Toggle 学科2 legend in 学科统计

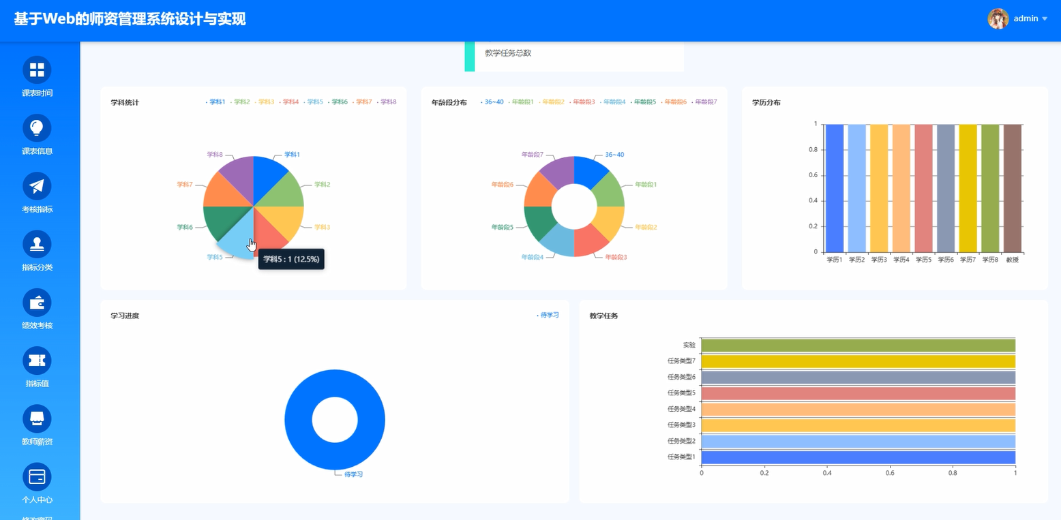point(241,102)
